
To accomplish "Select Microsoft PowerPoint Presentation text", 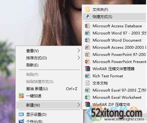I will tap(119, 62).
